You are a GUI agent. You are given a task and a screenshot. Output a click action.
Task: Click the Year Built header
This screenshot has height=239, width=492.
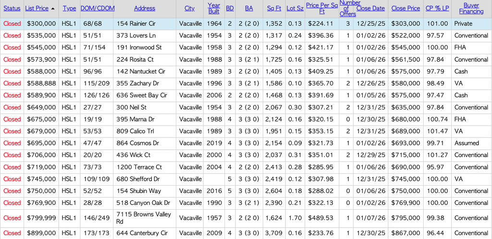tap(214, 9)
